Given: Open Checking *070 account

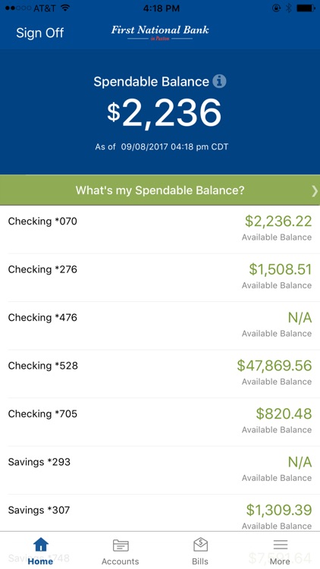Looking at the screenshot, I should click(x=160, y=229).
